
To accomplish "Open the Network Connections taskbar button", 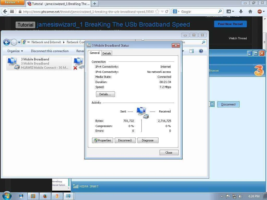I will [69, 196].
